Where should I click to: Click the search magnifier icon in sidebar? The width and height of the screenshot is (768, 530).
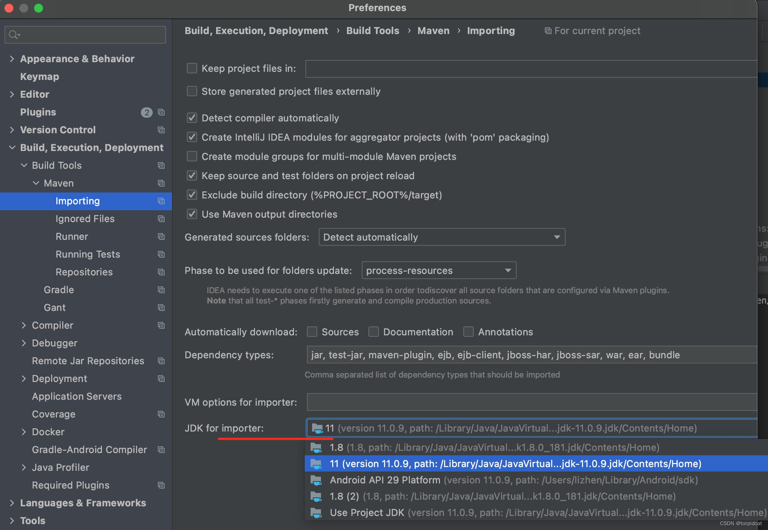pyautogui.click(x=14, y=35)
